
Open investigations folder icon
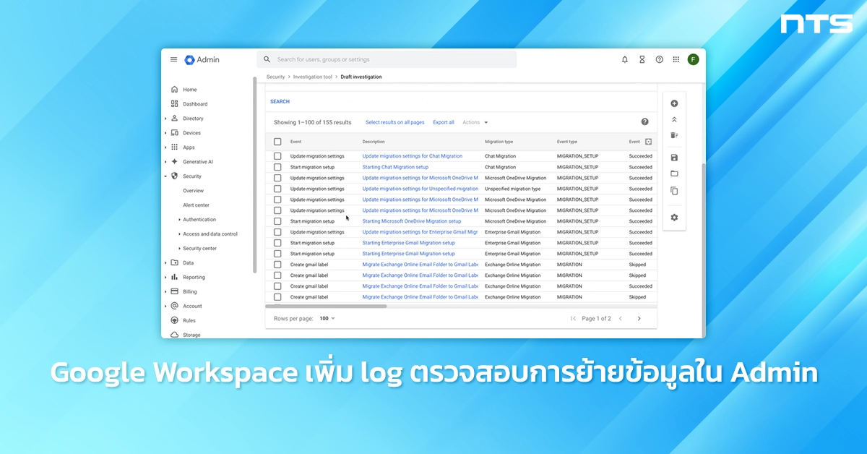(674, 174)
